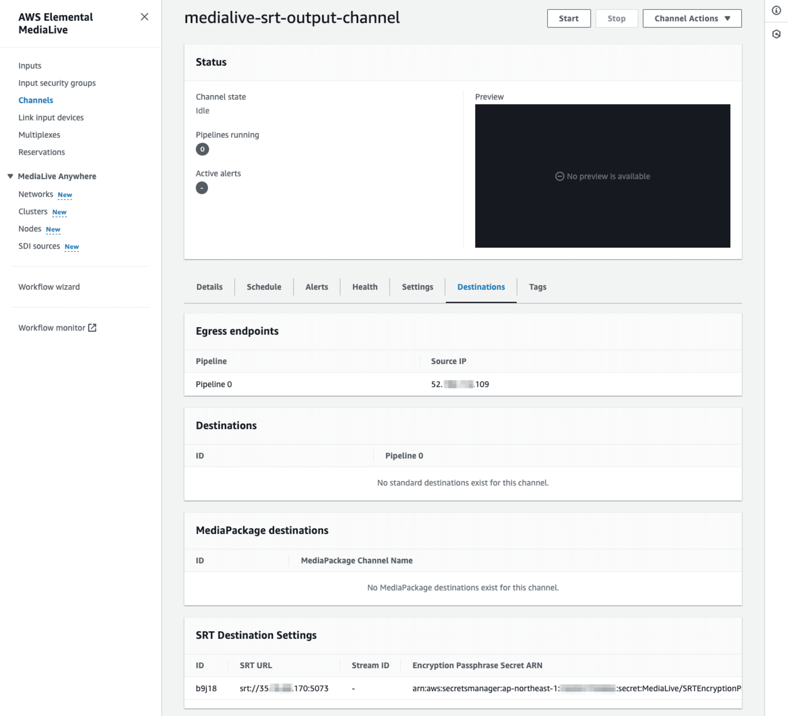Click the Channels navigation item

click(x=36, y=100)
